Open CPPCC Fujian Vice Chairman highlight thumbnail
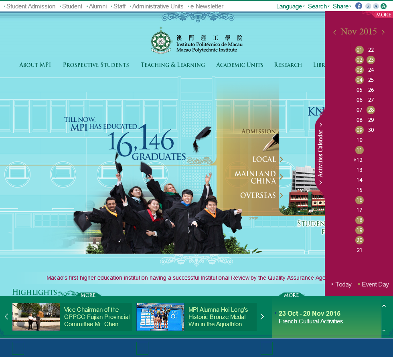 pos(36,317)
